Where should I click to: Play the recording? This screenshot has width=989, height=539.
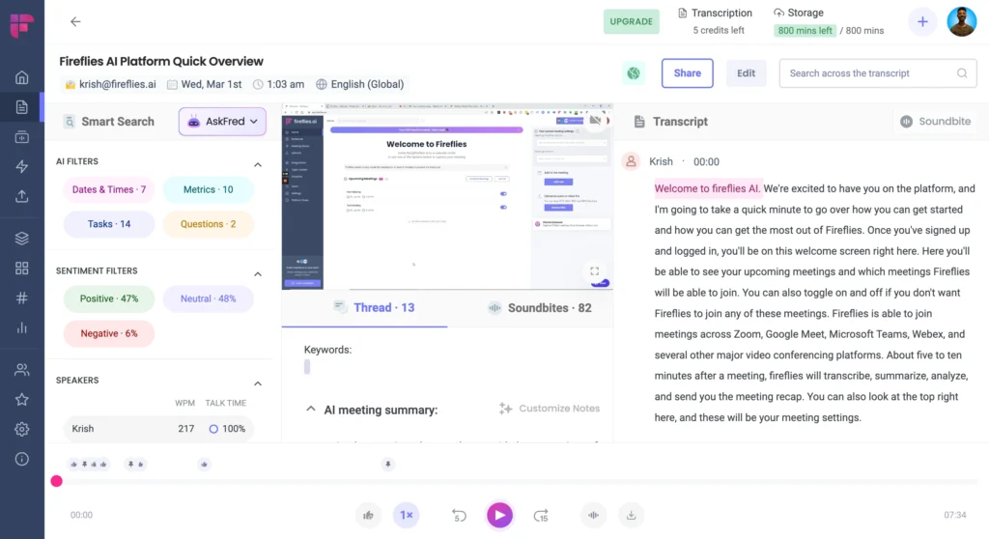pos(499,515)
